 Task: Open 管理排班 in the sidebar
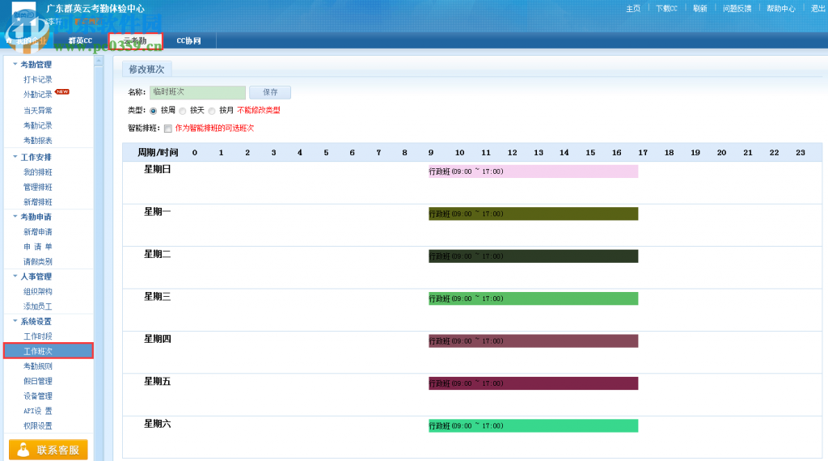[38, 187]
